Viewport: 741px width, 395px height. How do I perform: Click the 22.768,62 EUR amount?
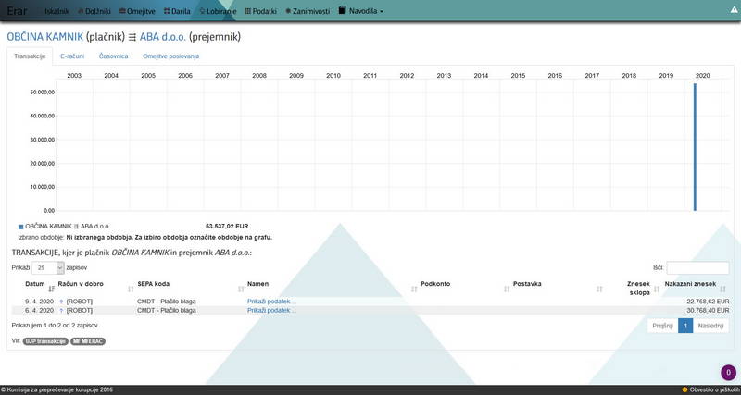[x=708, y=302]
